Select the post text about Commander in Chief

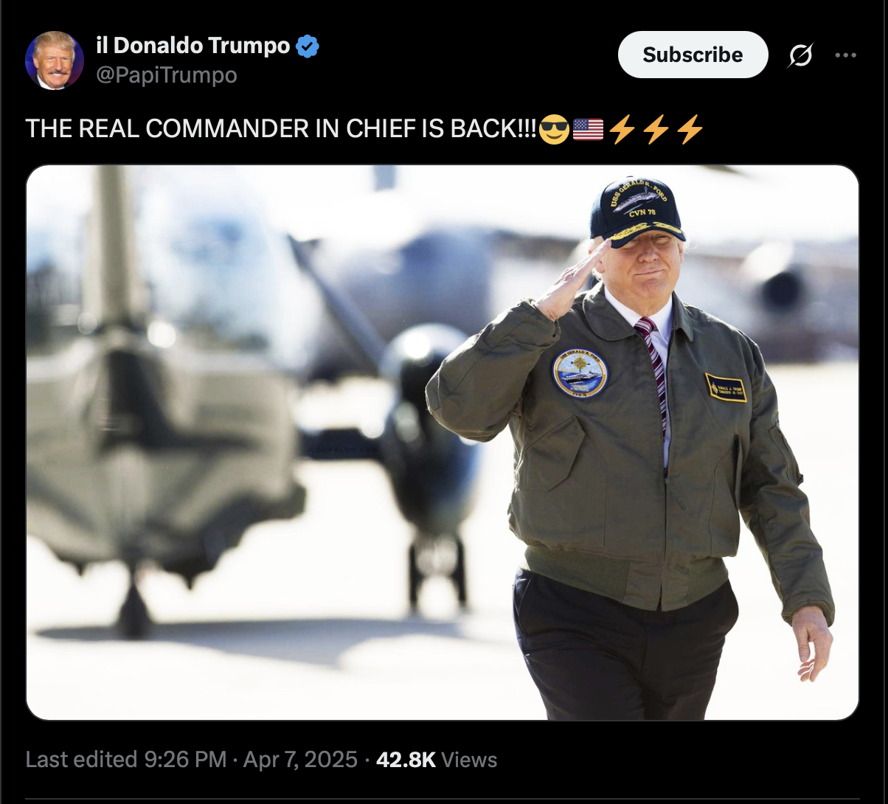point(281,129)
